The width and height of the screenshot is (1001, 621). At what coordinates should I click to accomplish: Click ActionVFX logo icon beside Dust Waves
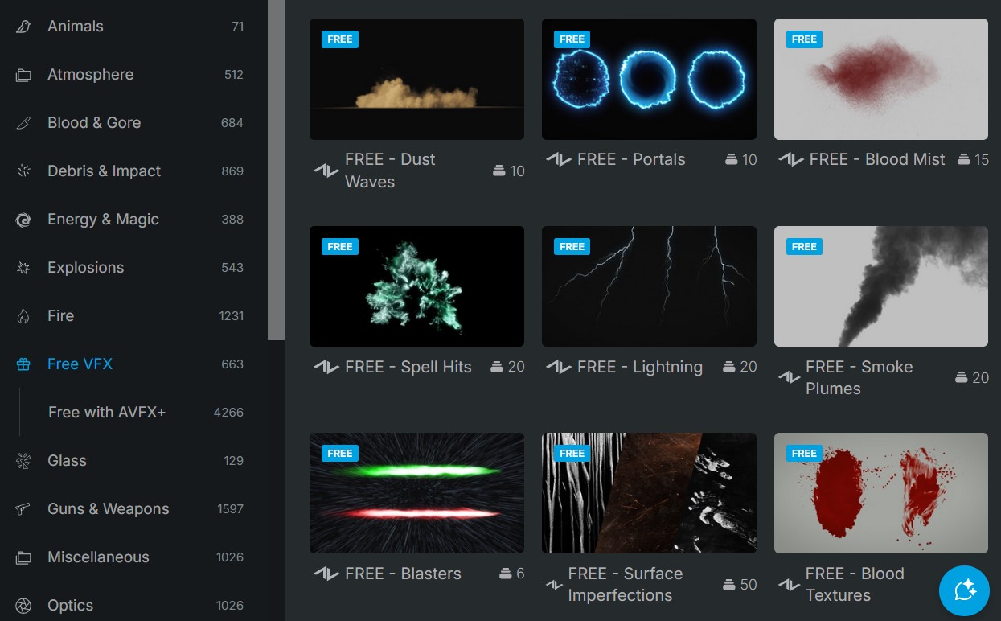pos(326,171)
